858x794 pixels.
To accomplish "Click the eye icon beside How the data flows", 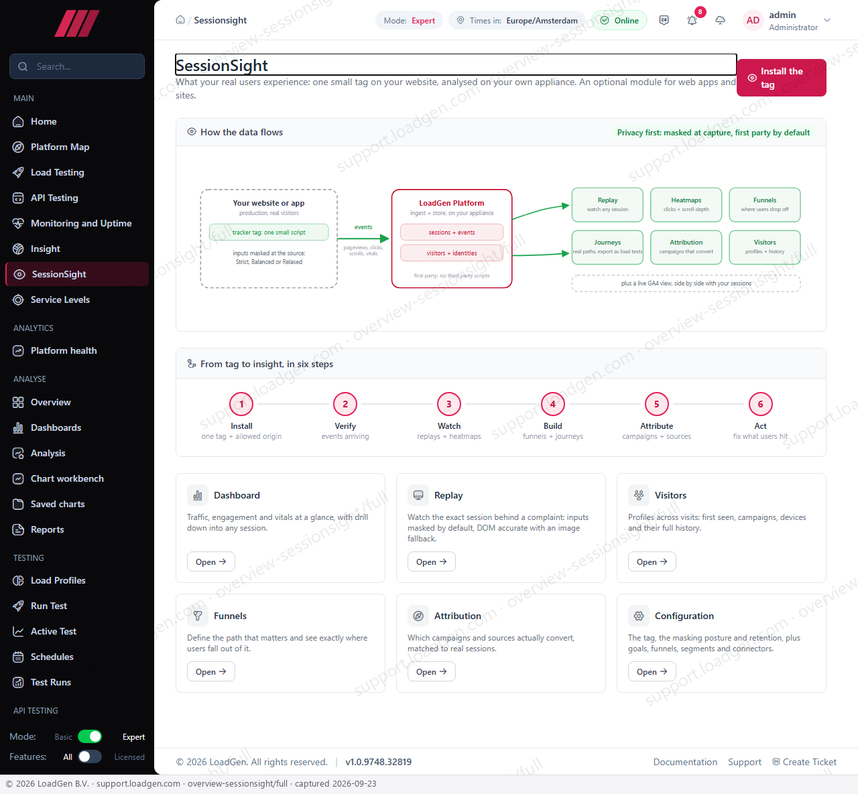I will [192, 132].
